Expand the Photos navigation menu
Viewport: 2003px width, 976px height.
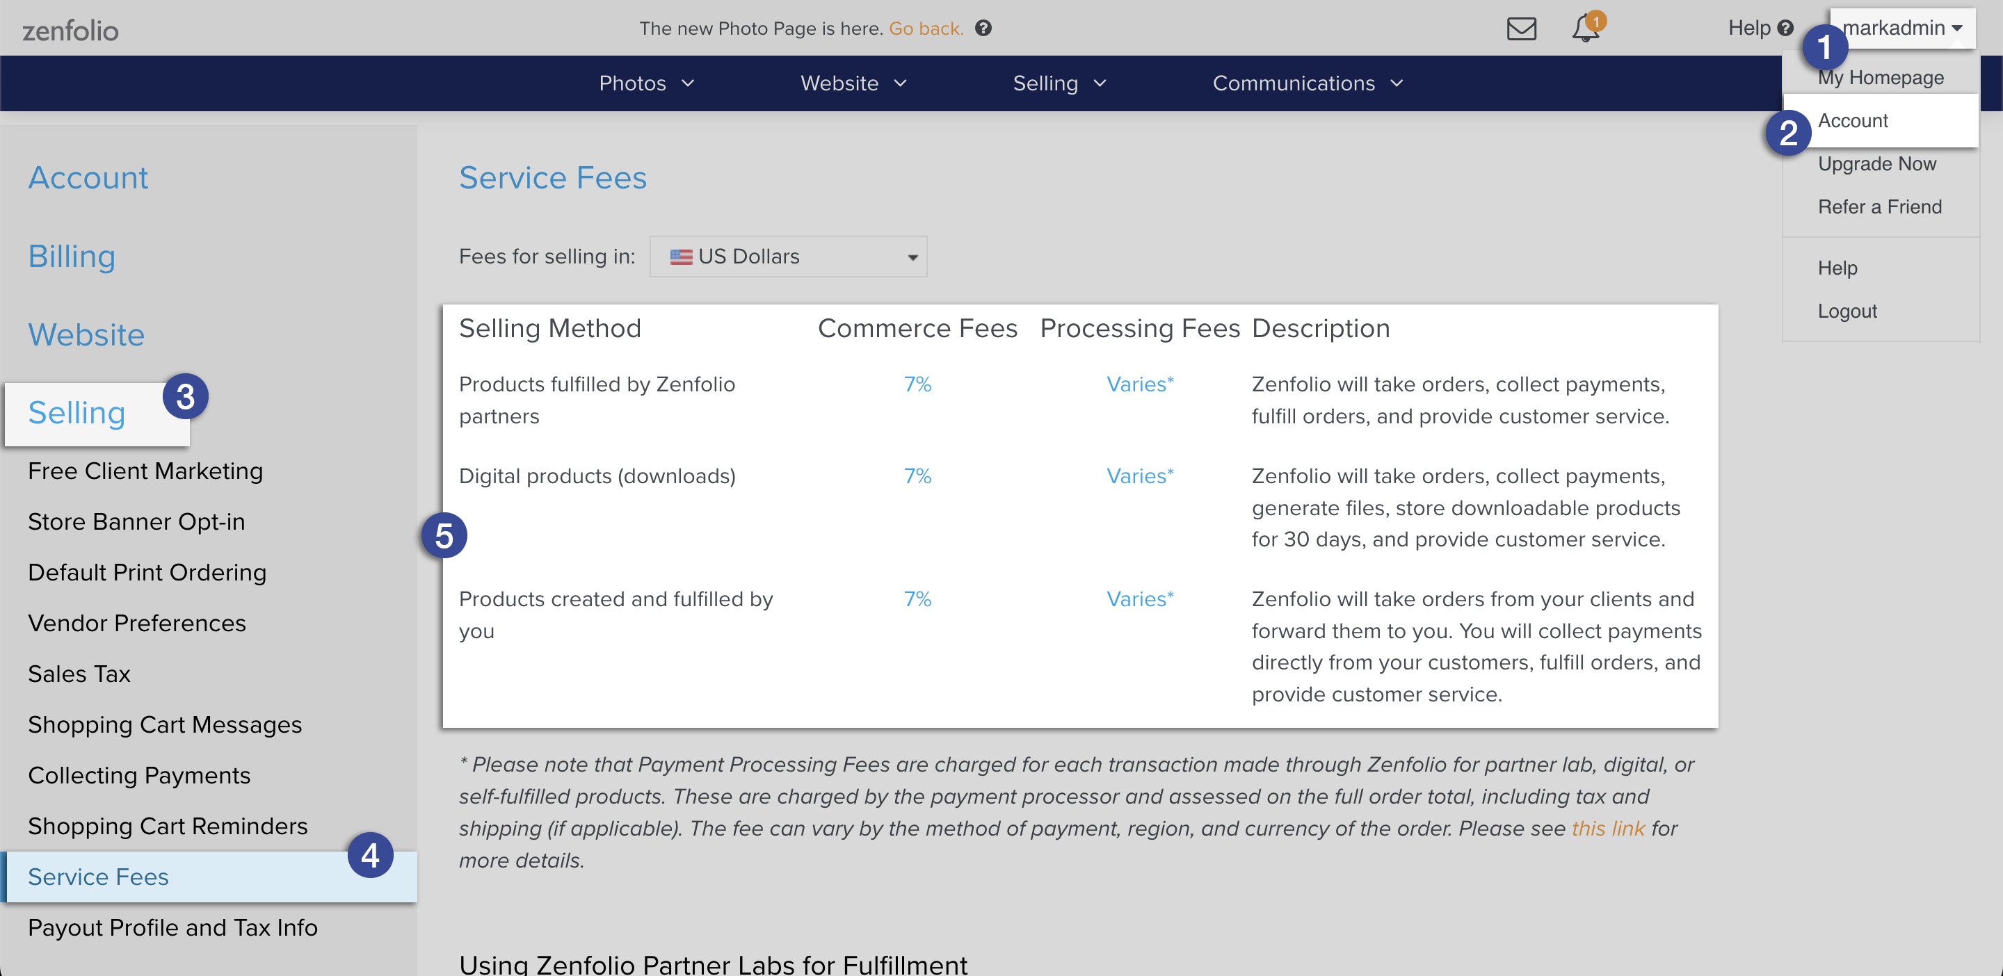pos(646,83)
